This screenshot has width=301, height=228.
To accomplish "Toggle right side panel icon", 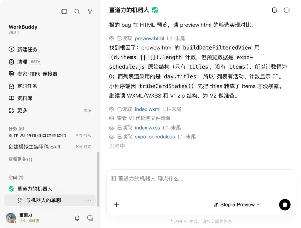I will click(287, 10).
